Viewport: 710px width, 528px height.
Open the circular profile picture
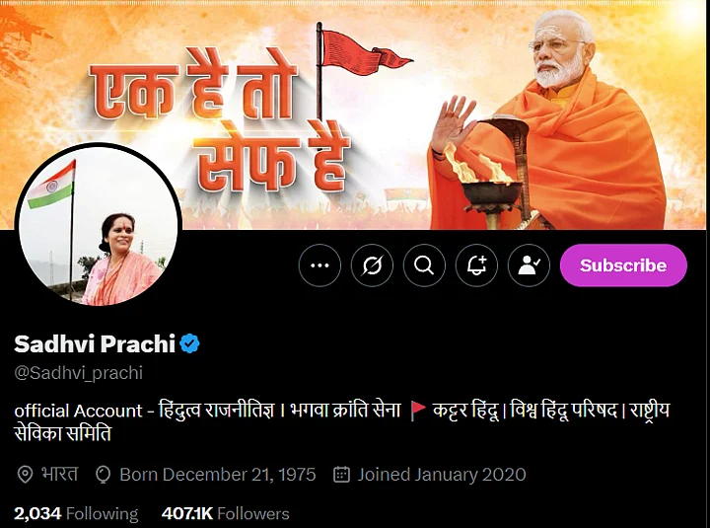[x=99, y=225]
